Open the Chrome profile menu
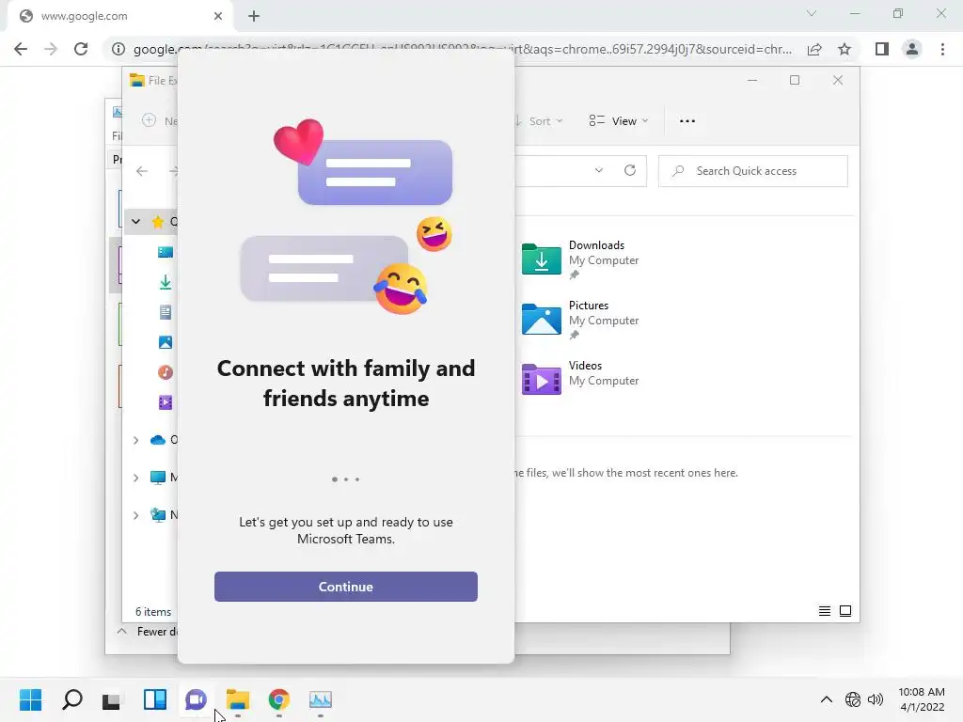Screen dimensions: 963x722 click(912, 49)
